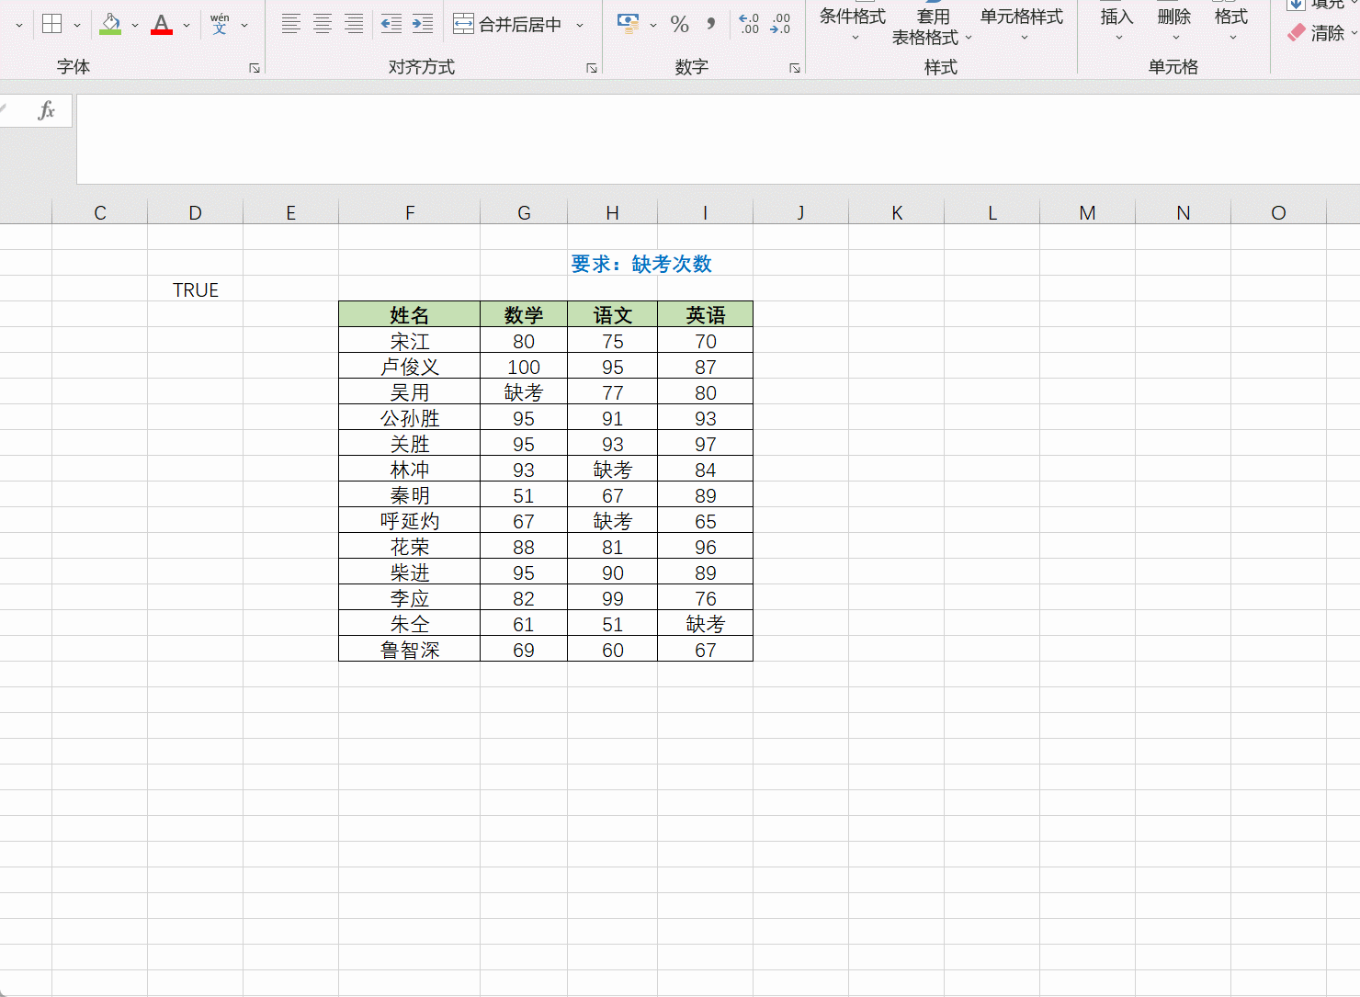Open the phonetic guide (wén) tool
Image resolution: width=1360 pixels, height=997 pixels.
[219, 25]
